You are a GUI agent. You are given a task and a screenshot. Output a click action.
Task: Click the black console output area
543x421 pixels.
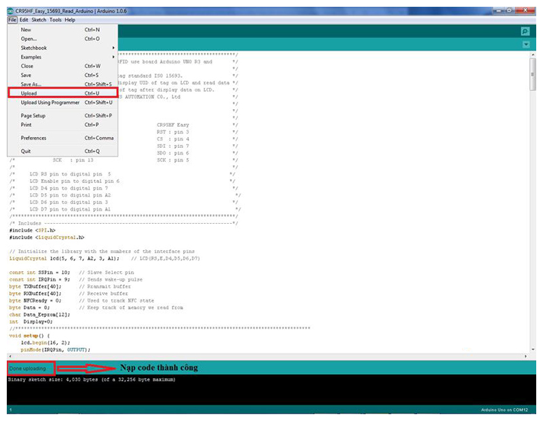point(271,392)
